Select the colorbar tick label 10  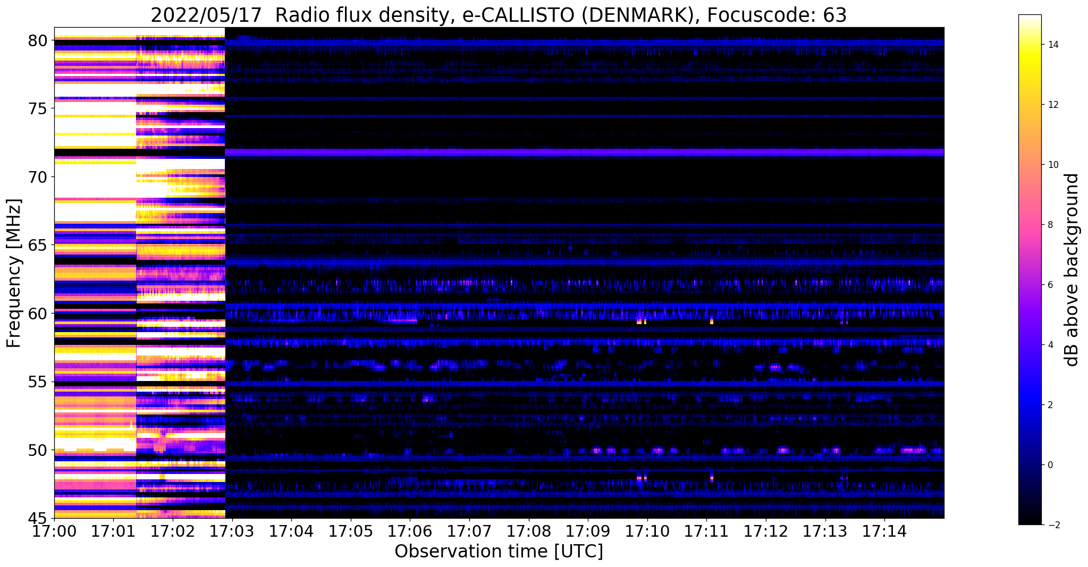click(x=1052, y=165)
